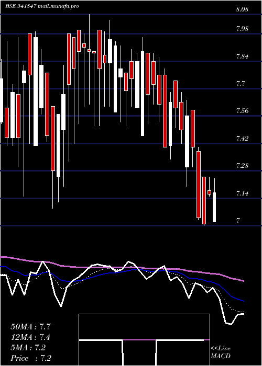Click the 7.84 price axis label

pyautogui.click(x=242, y=56)
